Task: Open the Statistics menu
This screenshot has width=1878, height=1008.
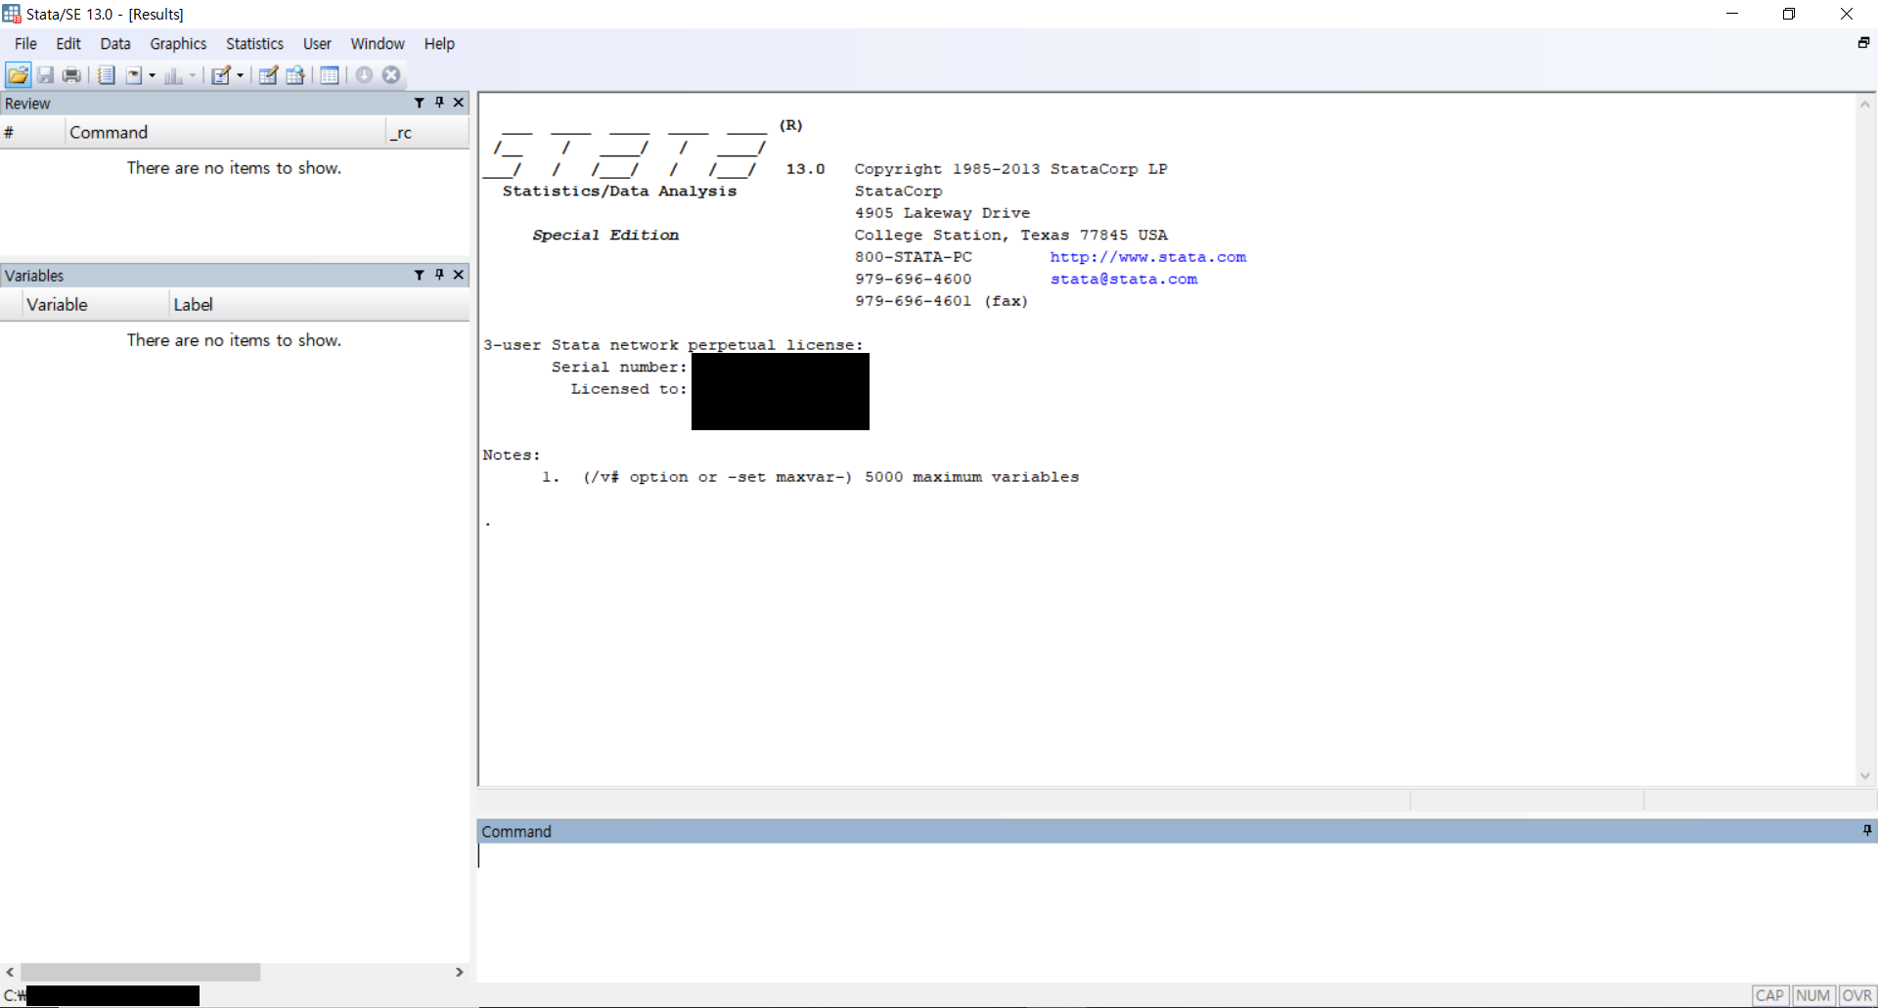Action: pos(254,44)
